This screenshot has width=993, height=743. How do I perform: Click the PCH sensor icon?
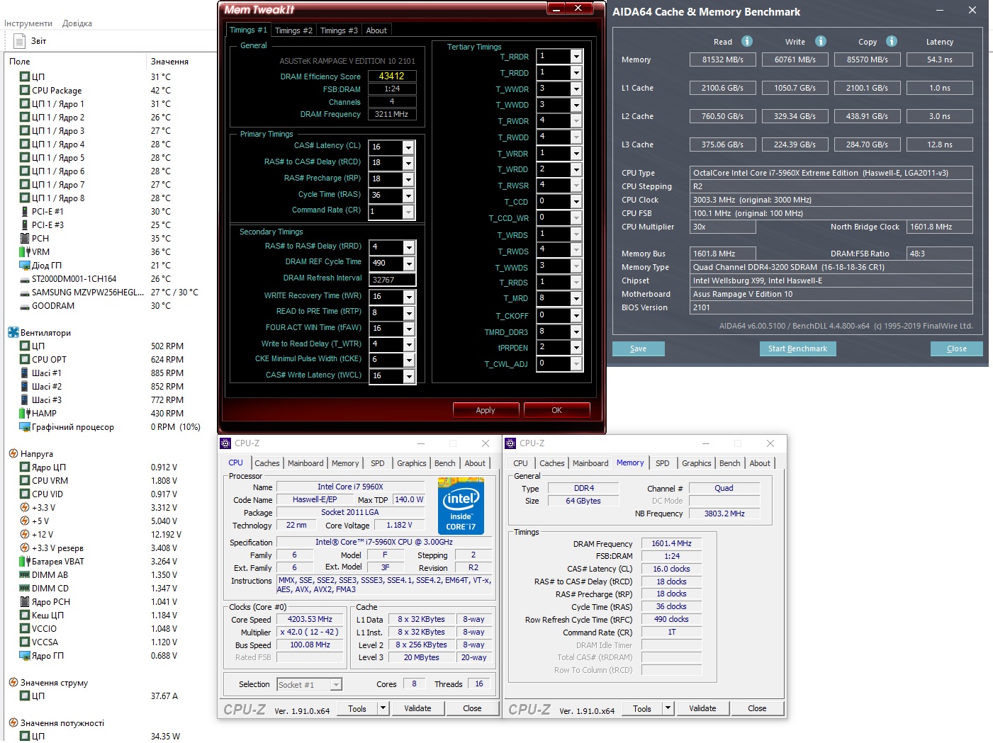tap(25, 239)
